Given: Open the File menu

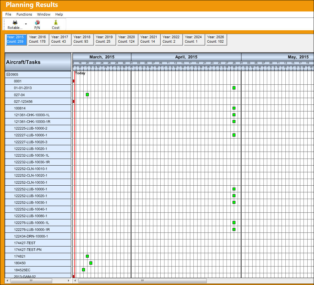Looking at the screenshot, I should point(8,14).
